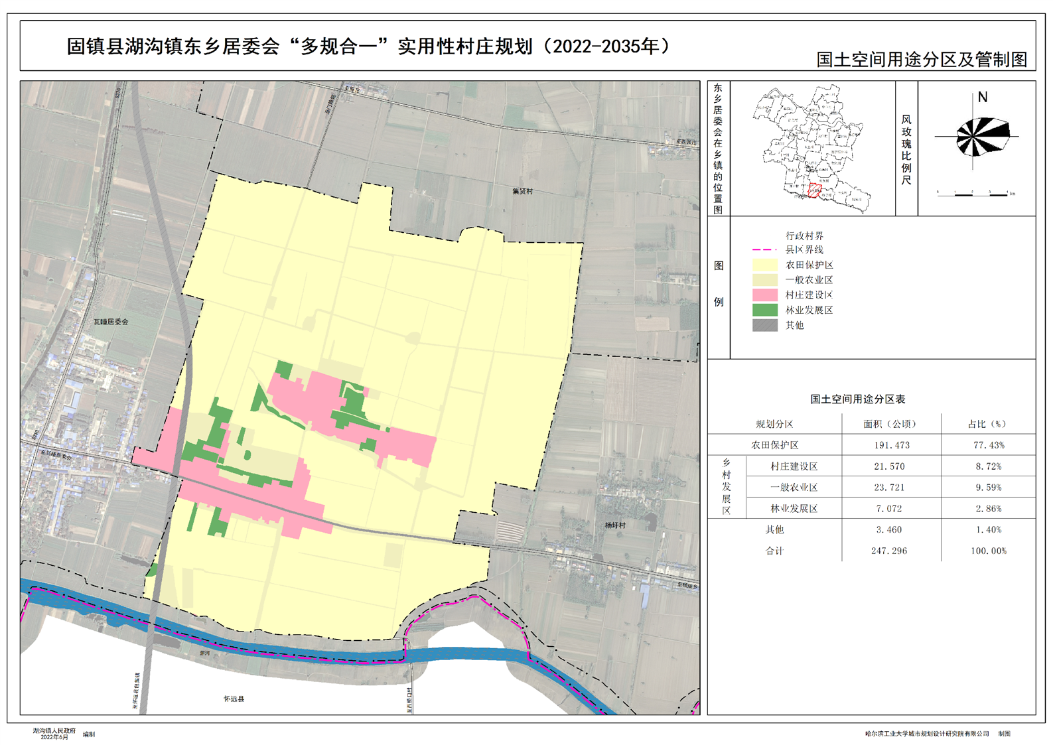Click the 林业发展区 green legend swatch
The image size is (1053, 745).
coord(764,310)
